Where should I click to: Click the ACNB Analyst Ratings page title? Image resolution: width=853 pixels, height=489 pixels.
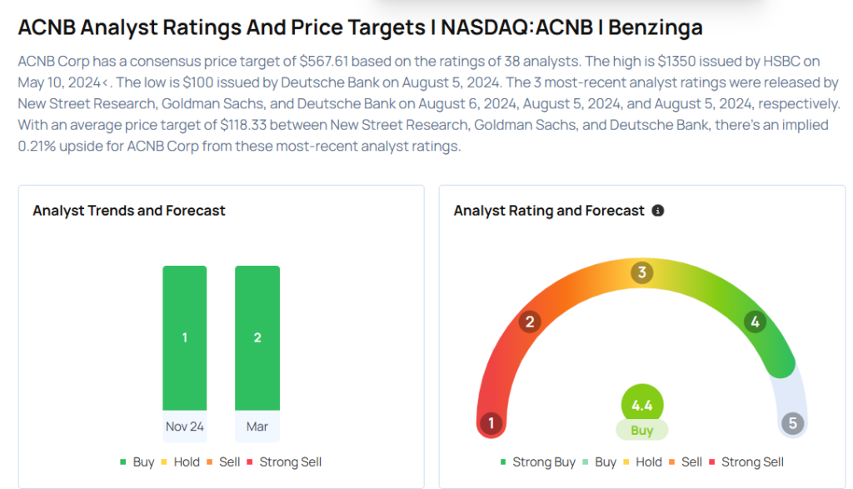tap(360, 27)
